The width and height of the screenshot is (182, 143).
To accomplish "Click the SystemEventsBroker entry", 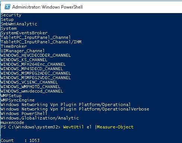I will pyautogui.click(x=24, y=33).
